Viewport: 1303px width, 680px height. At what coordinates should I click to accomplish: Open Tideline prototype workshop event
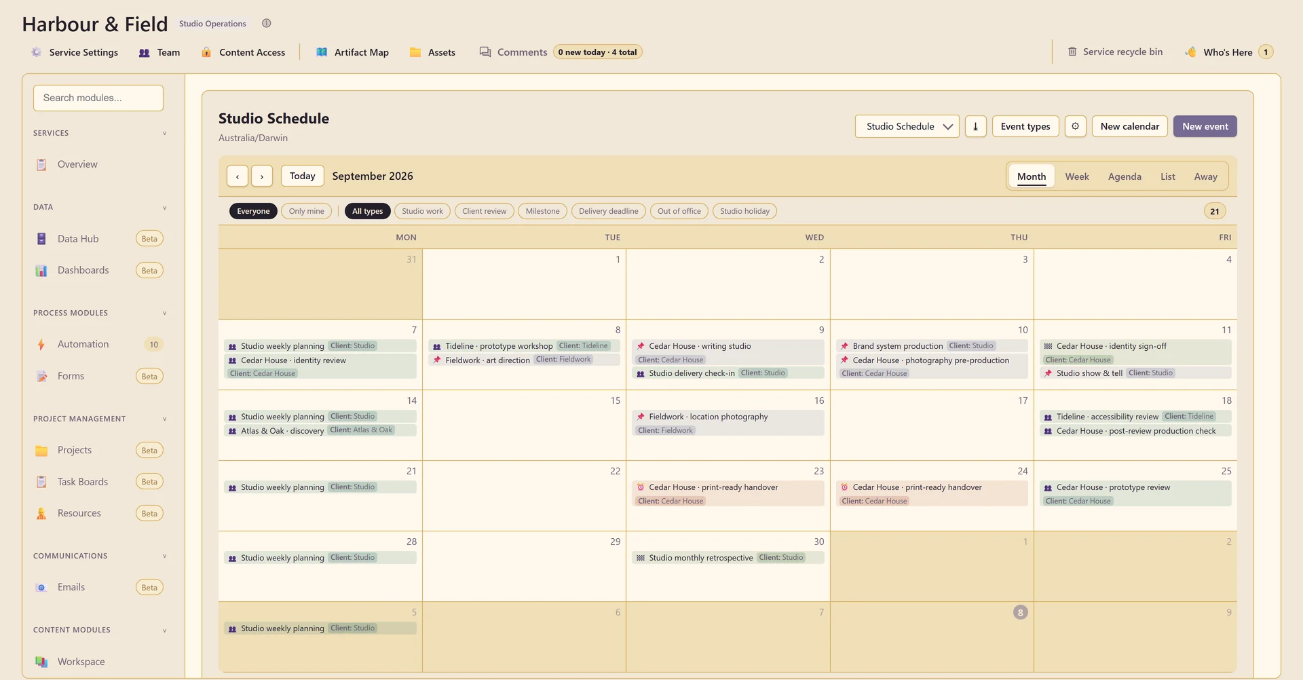pyautogui.click(x=524, y=346)
